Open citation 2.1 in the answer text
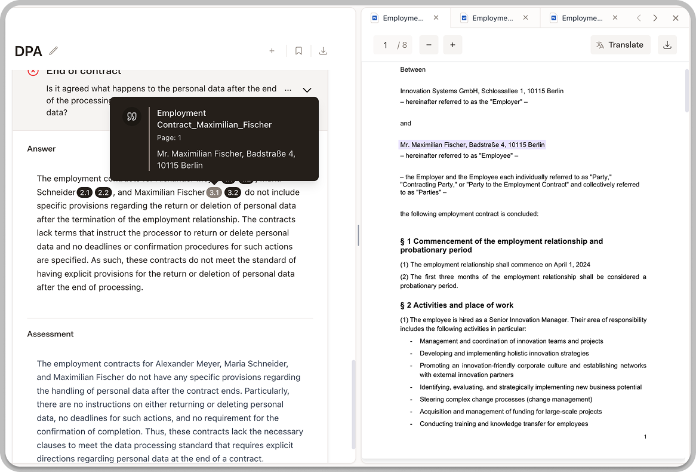The width and height of the screenshot is (696, 472). (x=85, y=192)
